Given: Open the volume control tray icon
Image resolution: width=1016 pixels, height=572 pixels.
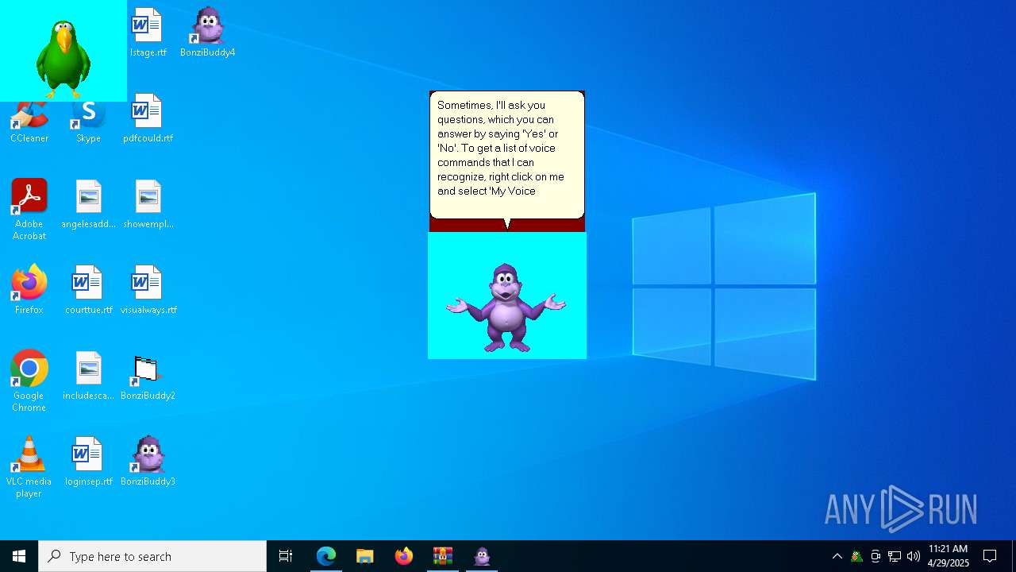Looking at the screenshot, I should coord(914,556).
